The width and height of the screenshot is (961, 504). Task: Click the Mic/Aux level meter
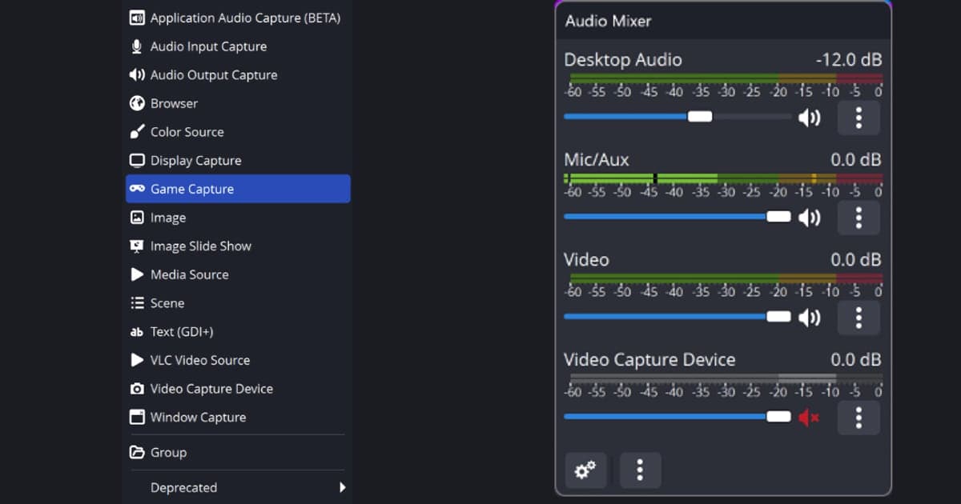(724, 178)
